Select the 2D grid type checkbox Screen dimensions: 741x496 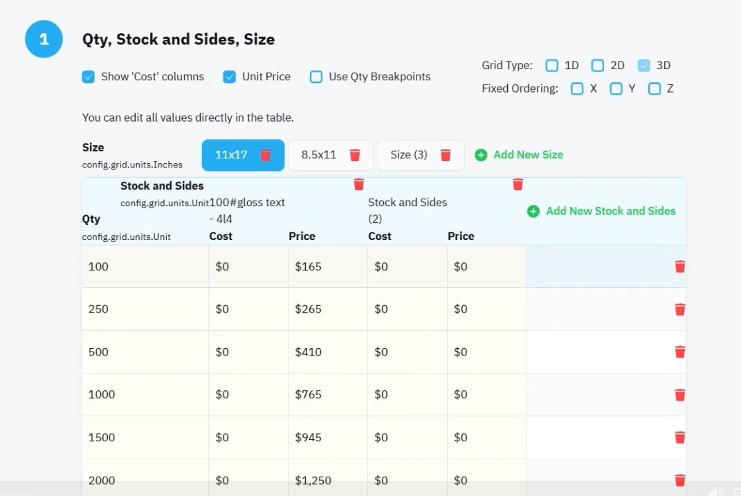pyautogui.click(x=597, y=65)
